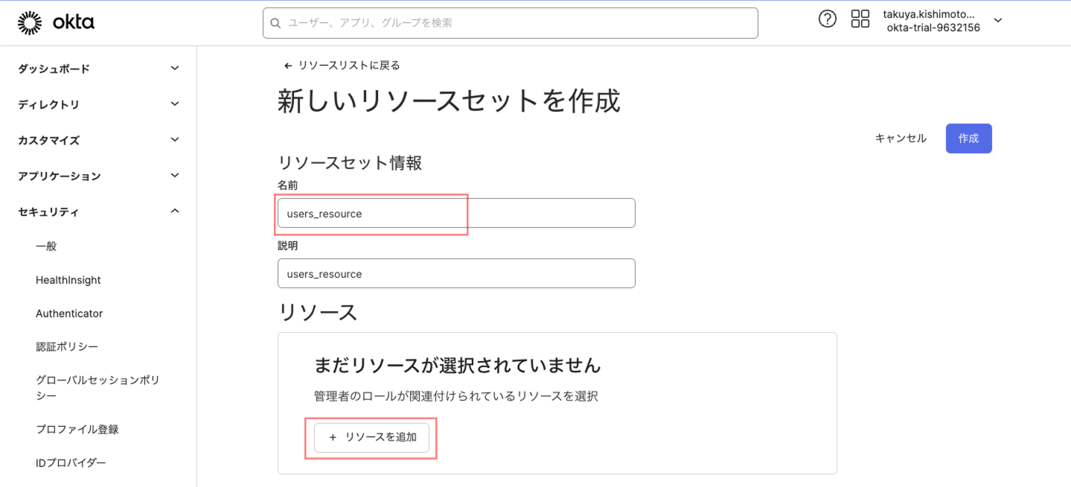Viewport: 1071px width, 487px height.
Task: Open the app launcher grid icon
Action: click(860, 19)
